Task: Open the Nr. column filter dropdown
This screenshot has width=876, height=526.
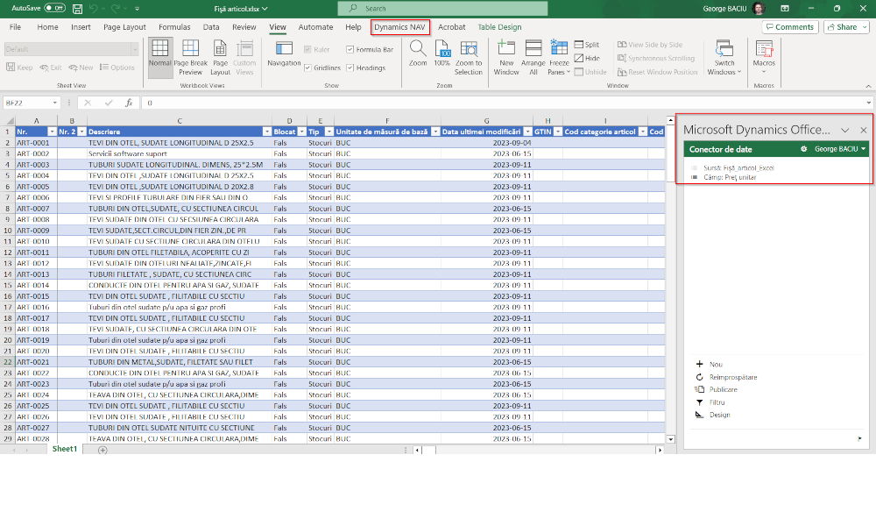Action: coord(52,131)
